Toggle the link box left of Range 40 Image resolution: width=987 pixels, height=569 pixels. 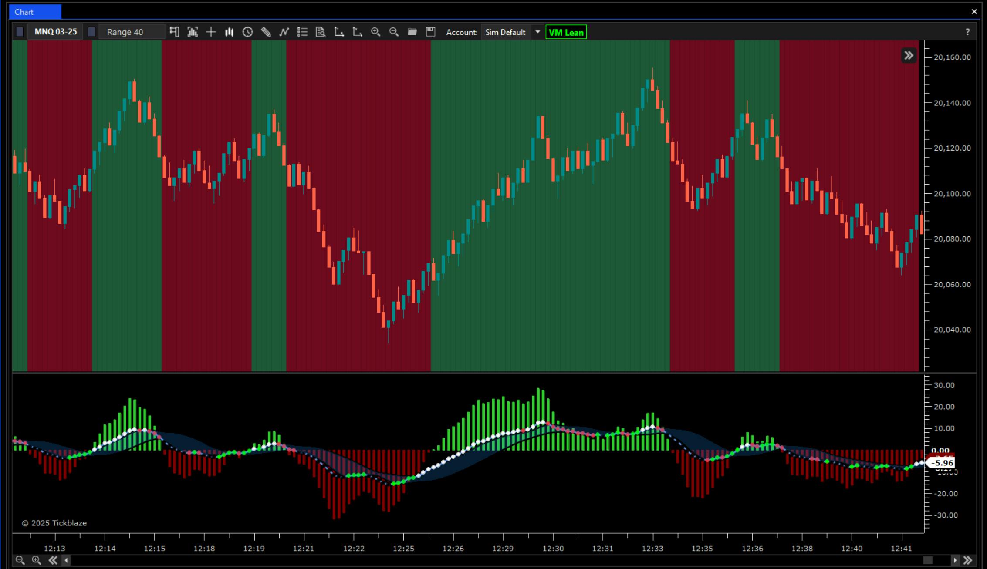pyautogui.click(x=91, y=32)
